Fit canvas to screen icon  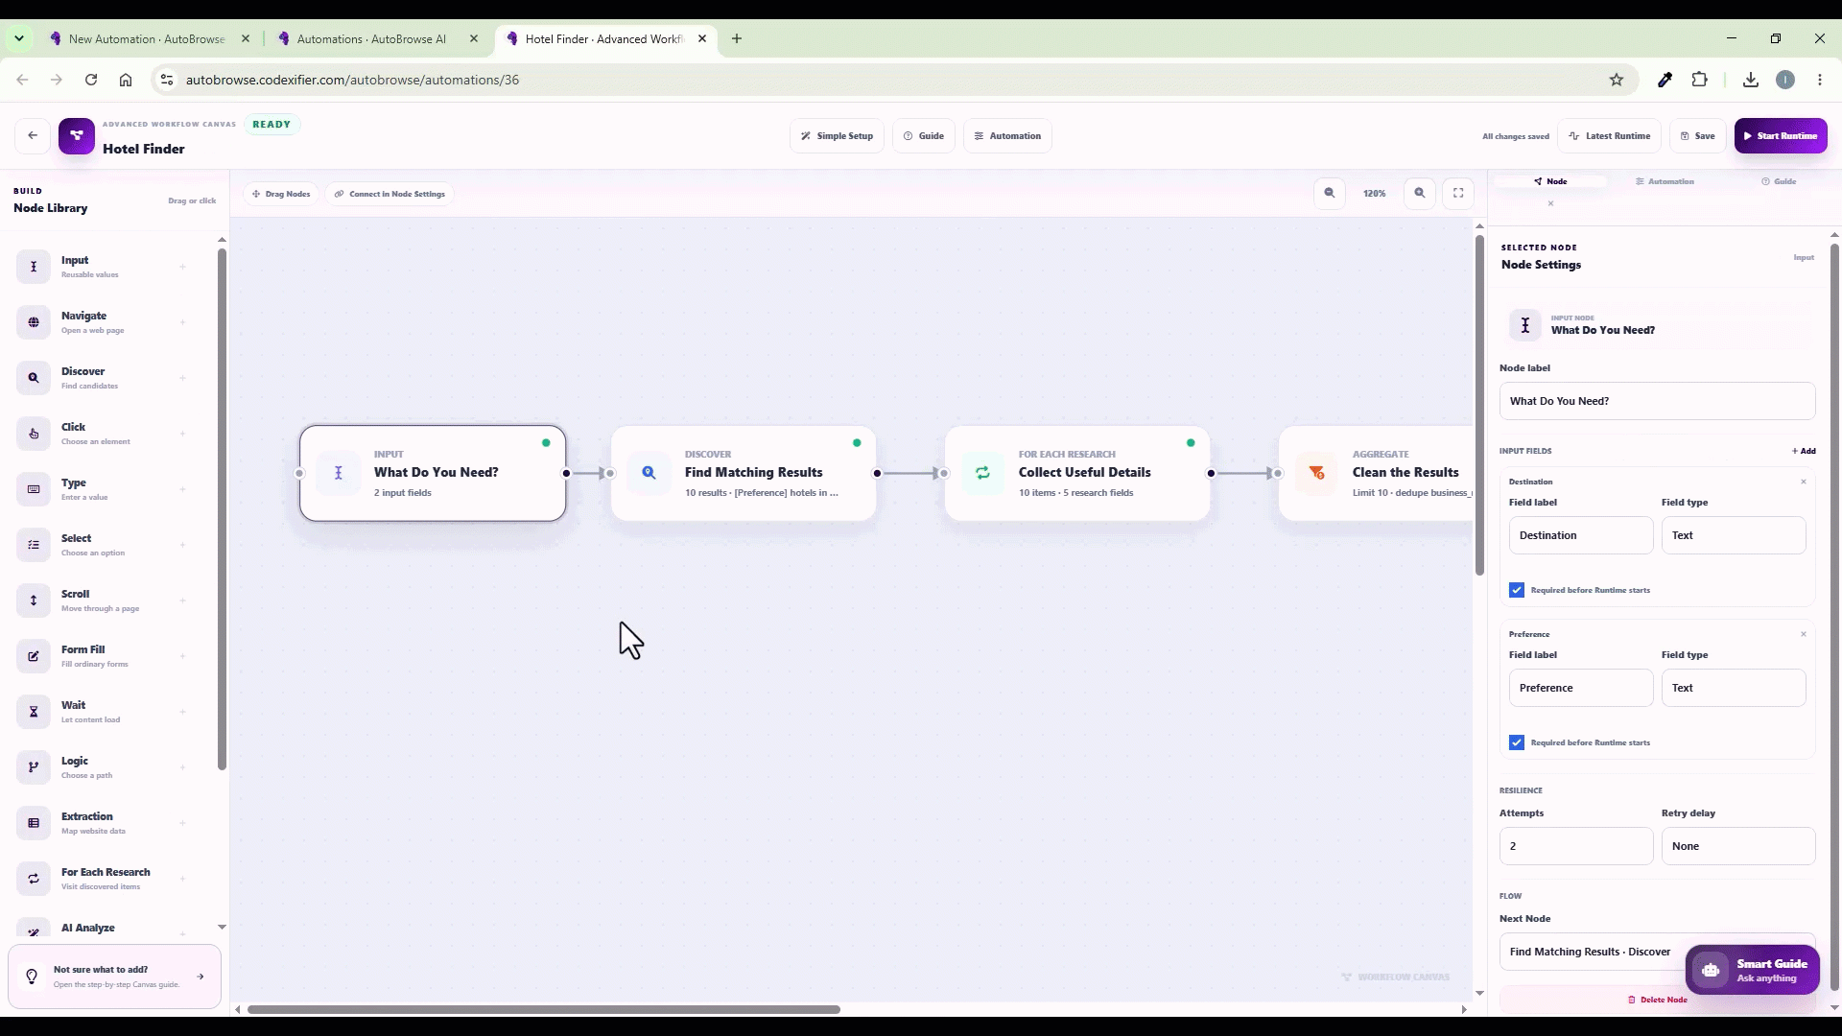click(x=1458, y=193)
